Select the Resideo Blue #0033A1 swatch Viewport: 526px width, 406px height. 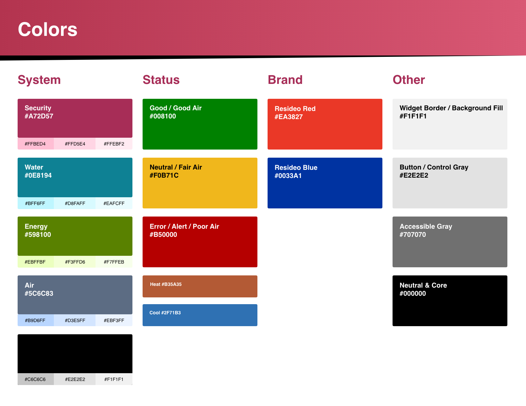[325, 183]
